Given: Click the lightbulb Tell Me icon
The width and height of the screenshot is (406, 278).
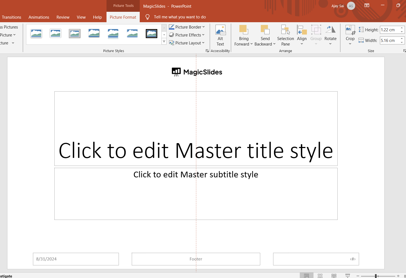Looking at the screenshot, I should [147, 17].
